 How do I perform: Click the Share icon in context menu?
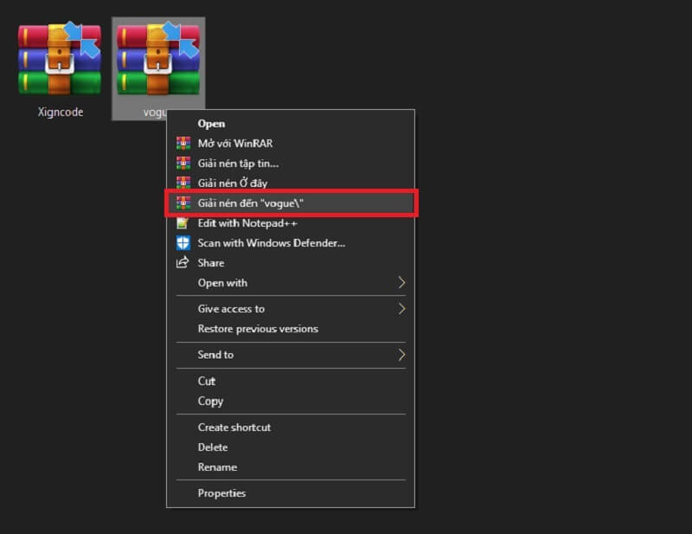(183, 263)
